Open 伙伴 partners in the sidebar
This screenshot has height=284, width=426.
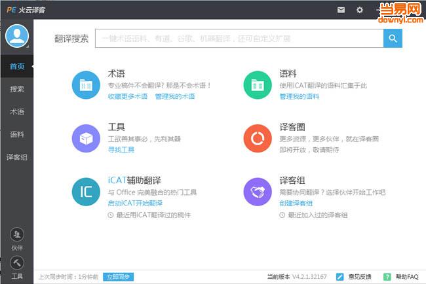(16, 238)
